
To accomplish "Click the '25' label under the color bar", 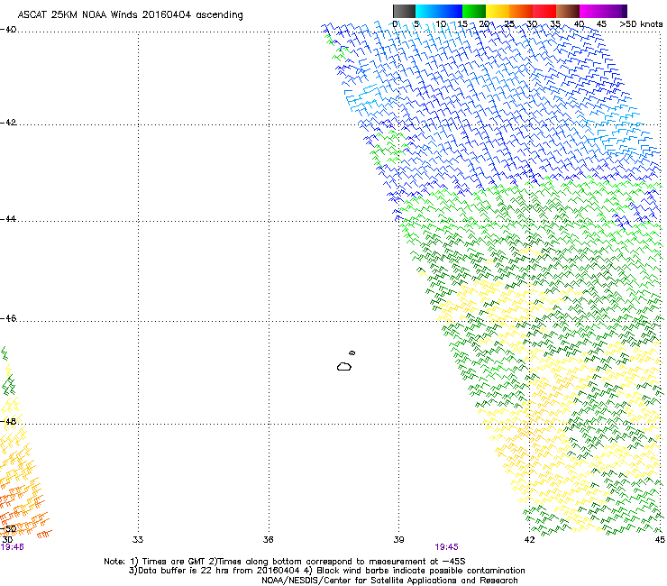I will (509, 24).
